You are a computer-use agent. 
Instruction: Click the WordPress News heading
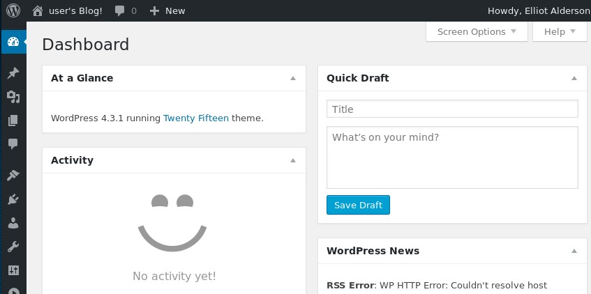[373, 251]
